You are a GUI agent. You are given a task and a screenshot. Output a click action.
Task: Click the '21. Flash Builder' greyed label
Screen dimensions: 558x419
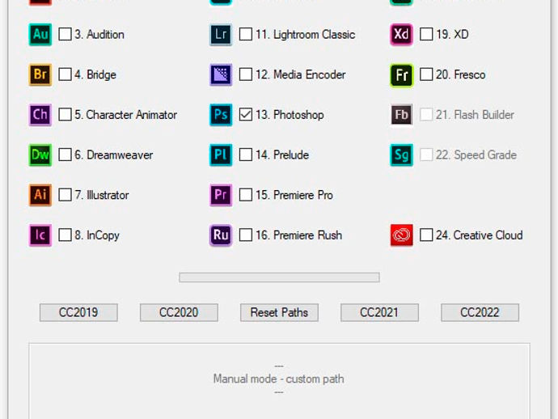[475, 115]
